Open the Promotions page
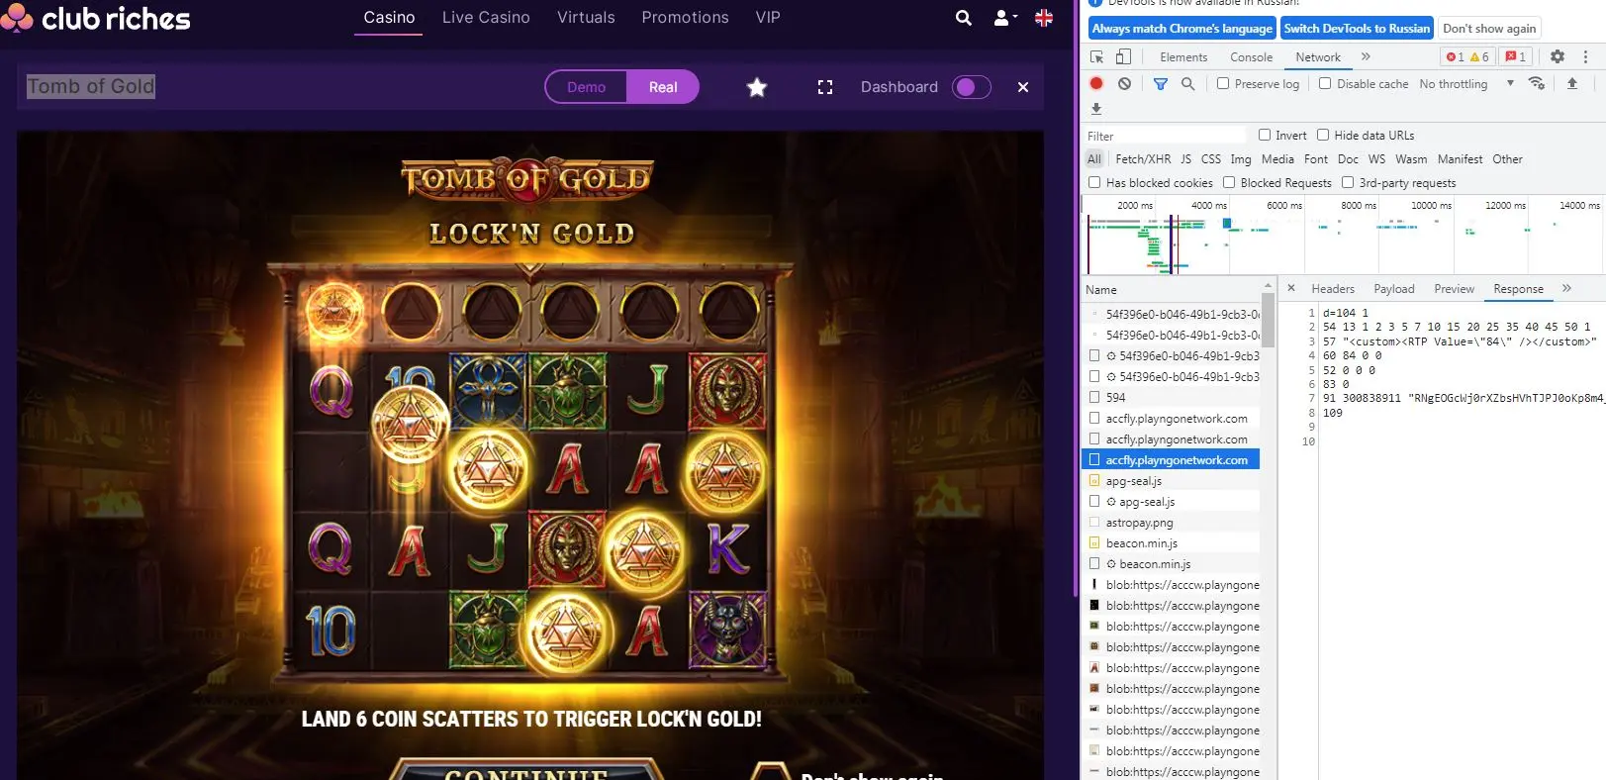The height and width of the screenshot is (780, 1606). point(685,18)
